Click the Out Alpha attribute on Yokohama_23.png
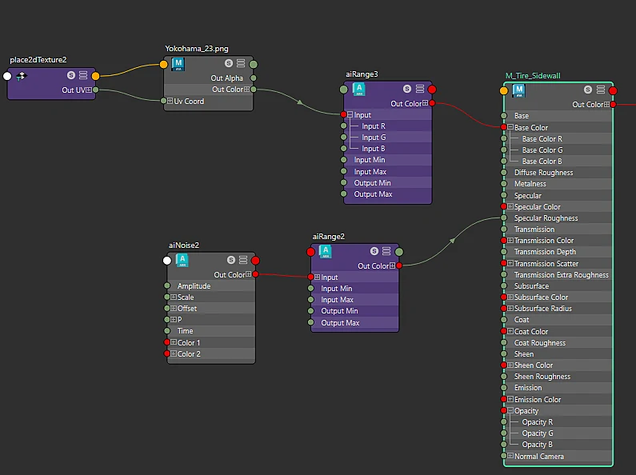 pyautogui.click(x=226, y=78)
